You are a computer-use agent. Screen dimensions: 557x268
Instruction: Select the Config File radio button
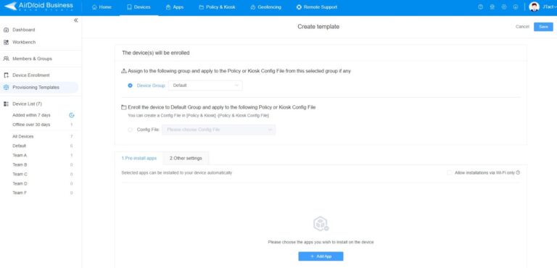[130, 130]
